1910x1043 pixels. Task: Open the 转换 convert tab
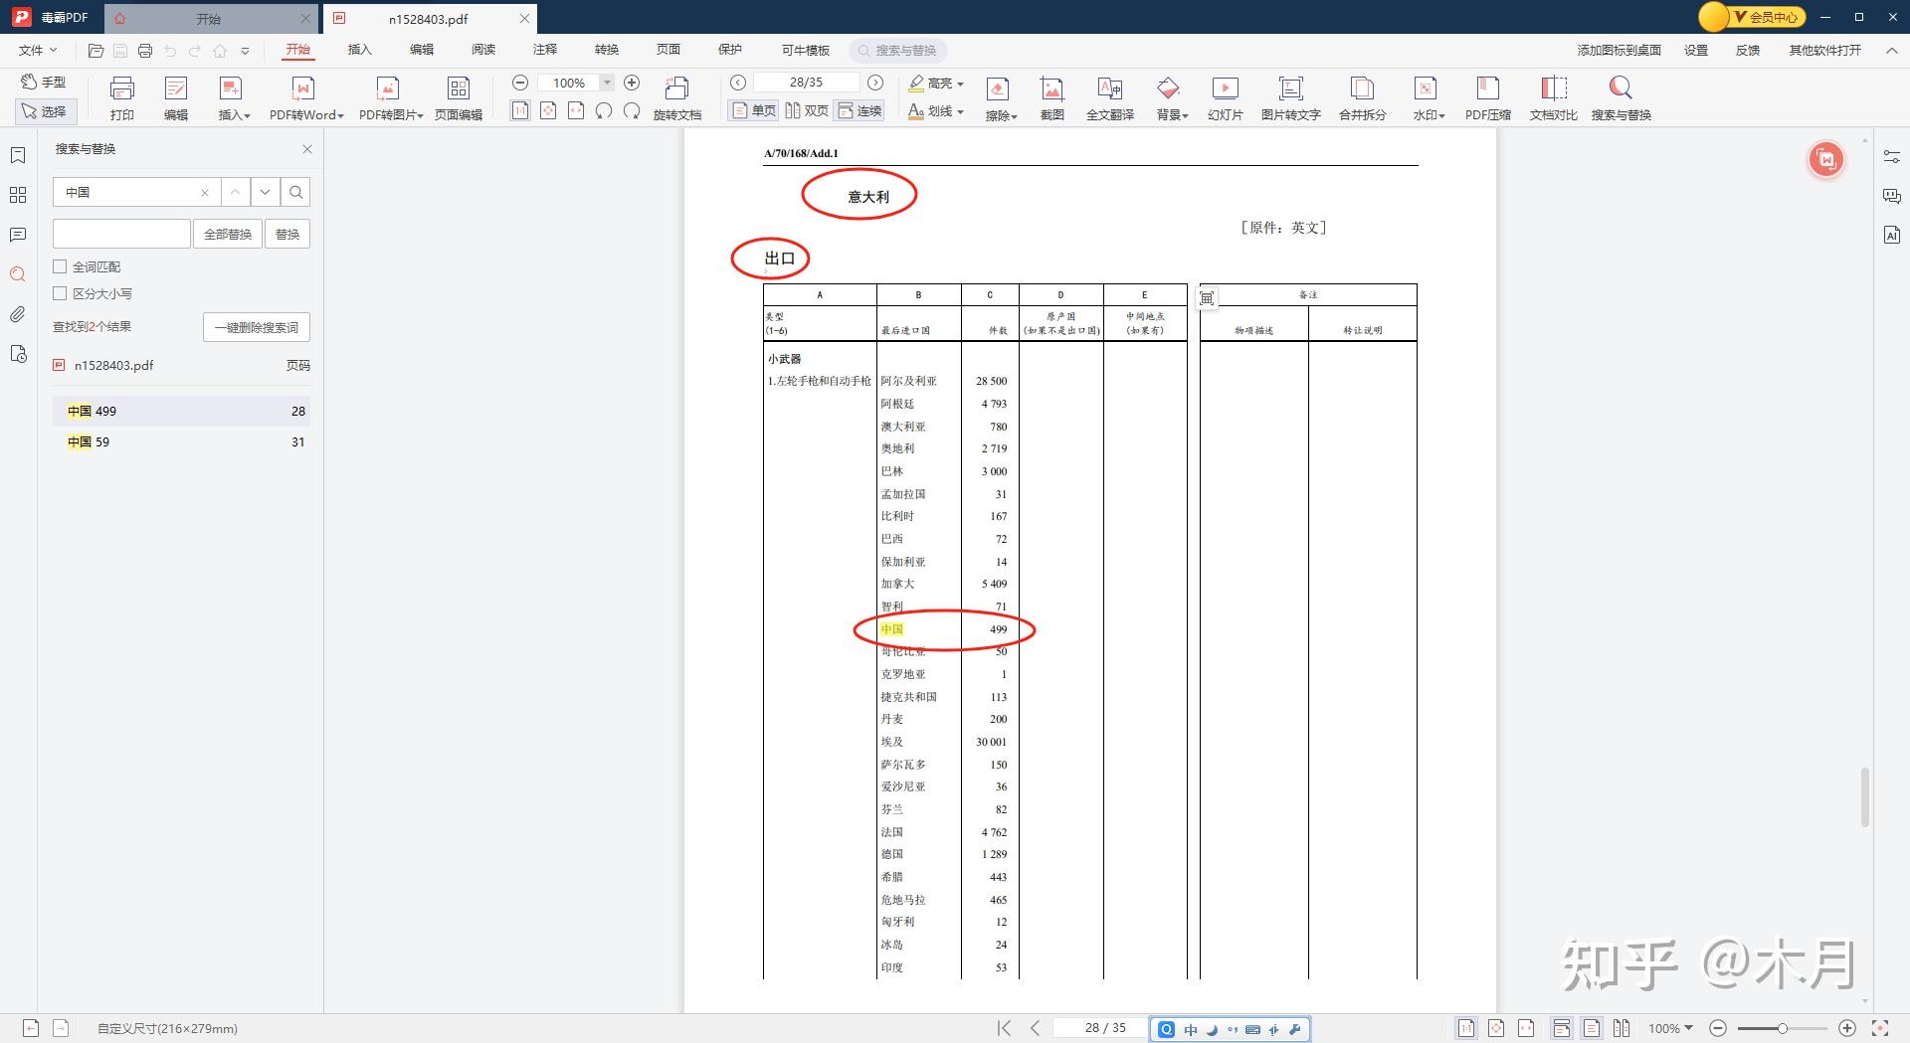pyautogui.click(x=607, y=50)
